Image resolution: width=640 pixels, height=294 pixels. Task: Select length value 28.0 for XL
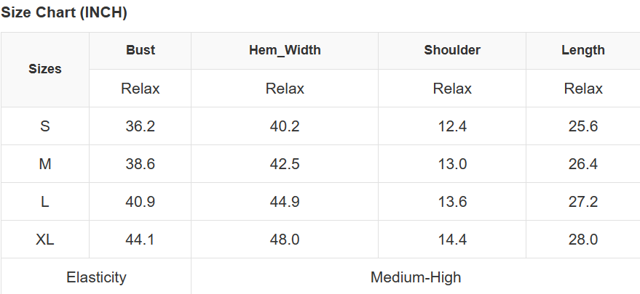click(x=583, y=240)
